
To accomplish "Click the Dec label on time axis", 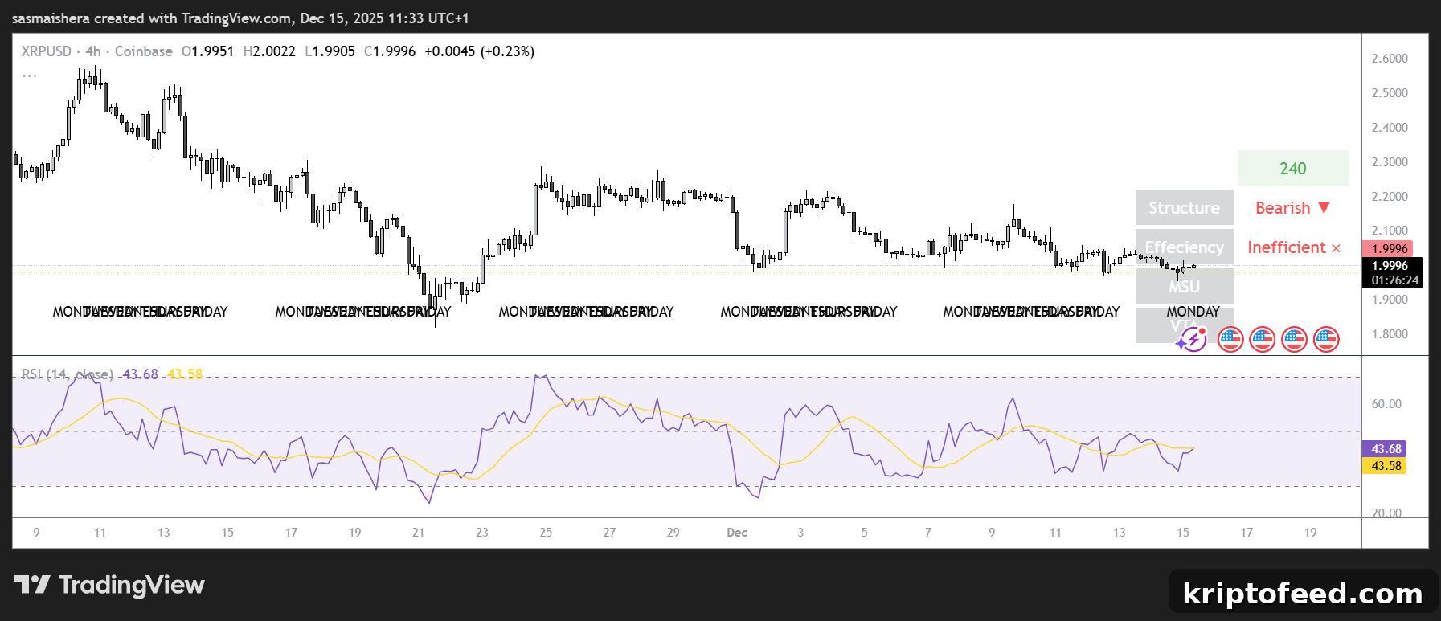I will point(737,533).
